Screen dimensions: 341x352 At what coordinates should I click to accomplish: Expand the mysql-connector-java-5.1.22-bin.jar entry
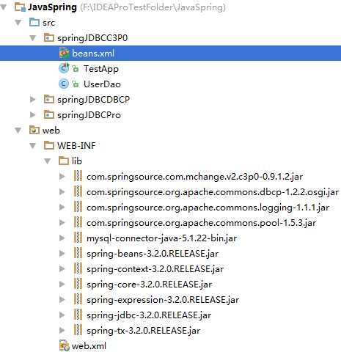(62, 238)
